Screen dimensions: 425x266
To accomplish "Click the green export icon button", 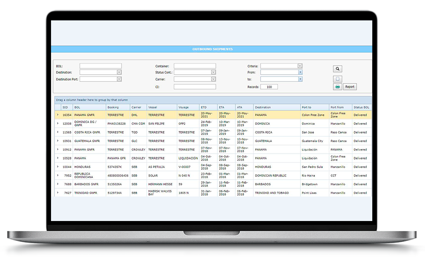I will [337, 87].
